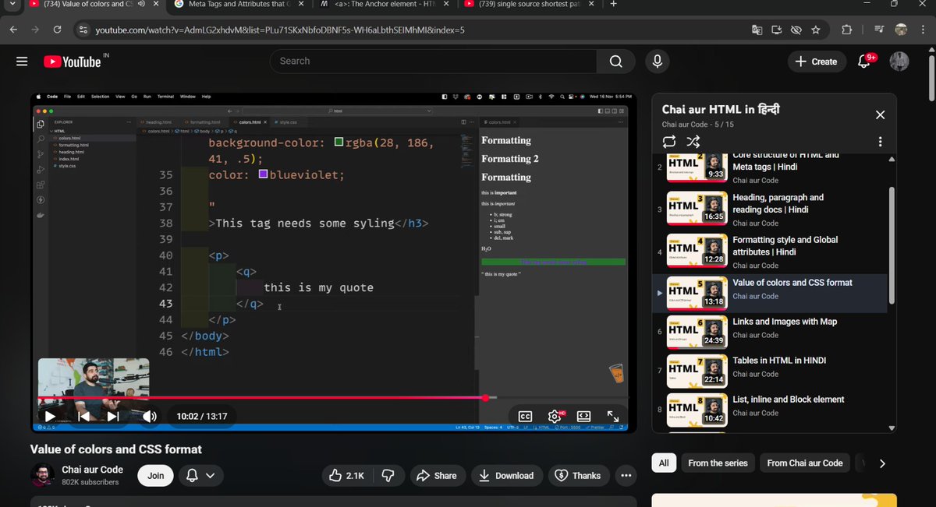Open the miniplayer from player controls
Viewport: 936px width, 507px height.
point(583,416)
